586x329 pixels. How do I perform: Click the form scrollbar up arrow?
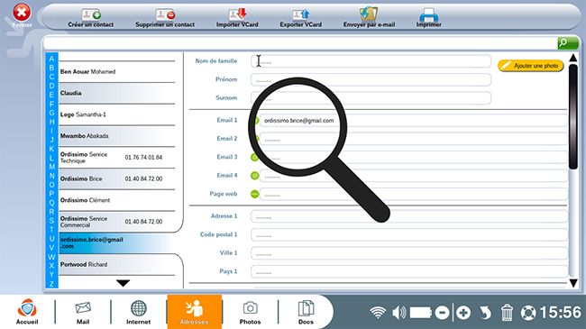(572, 58)
